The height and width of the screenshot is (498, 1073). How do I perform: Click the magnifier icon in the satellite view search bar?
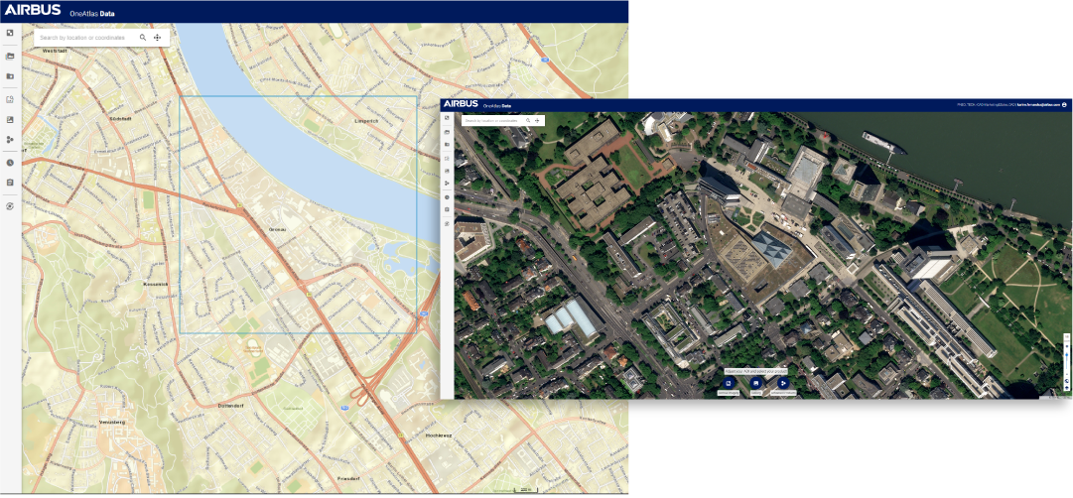(x=528, y=120)
